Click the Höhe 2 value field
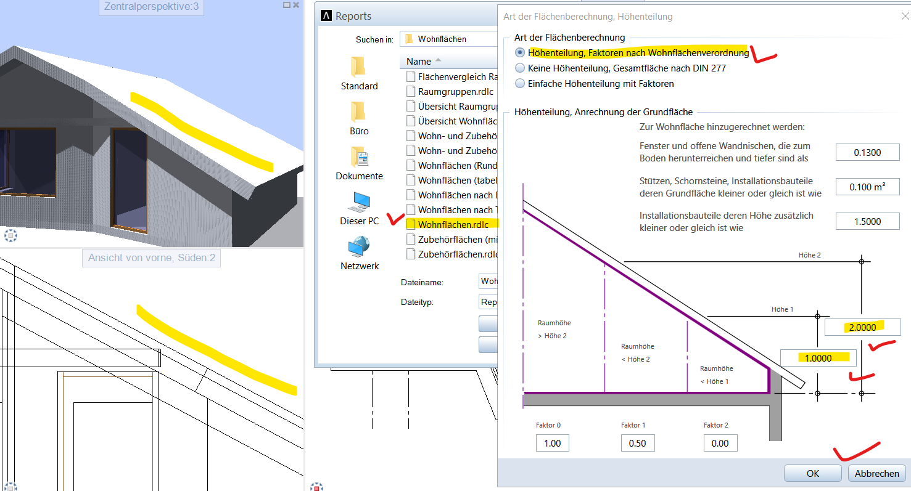This screenshot has width=911, height=491. [x=862, y=327]
